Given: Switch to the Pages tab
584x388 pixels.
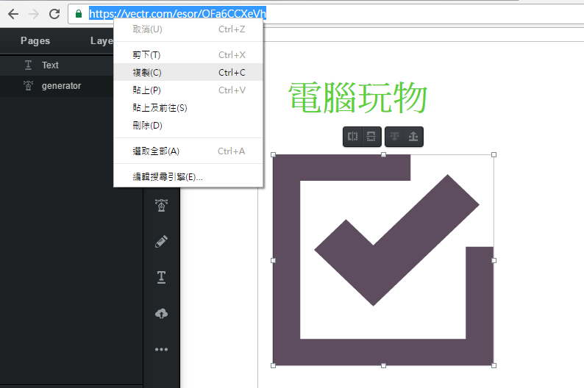Looking at the screenshot, I should pos(35,41).
